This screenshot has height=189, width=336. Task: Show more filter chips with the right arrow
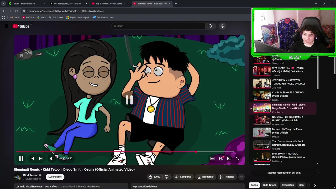315,185
